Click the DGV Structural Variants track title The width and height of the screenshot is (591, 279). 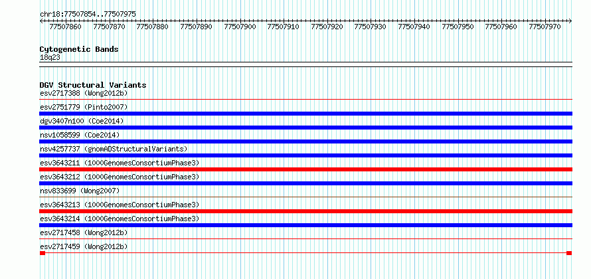tap(93, 85)
